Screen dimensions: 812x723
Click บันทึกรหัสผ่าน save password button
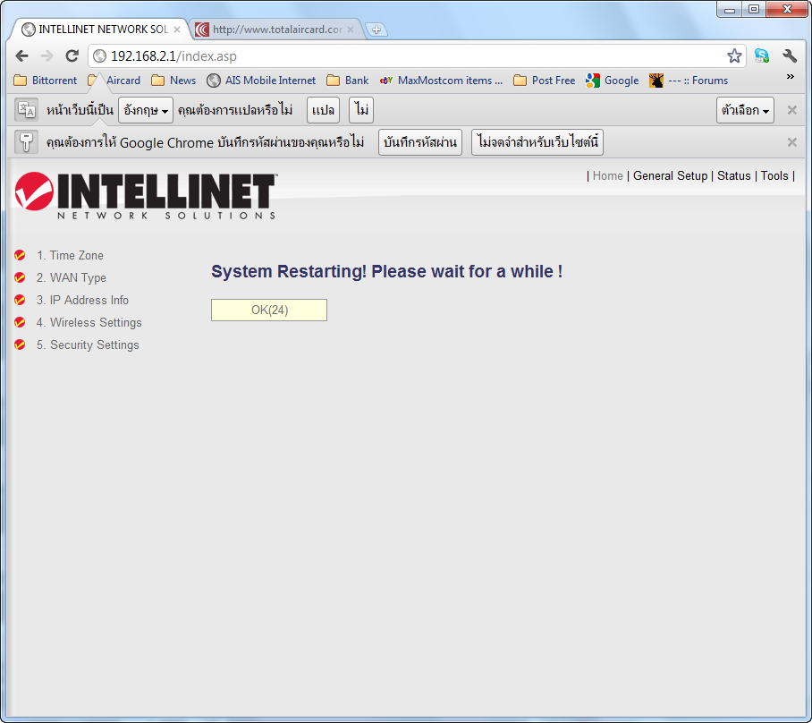coord(420,142)
